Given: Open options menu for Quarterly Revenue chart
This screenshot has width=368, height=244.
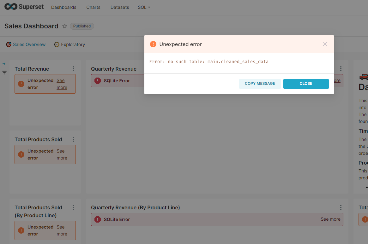Looking at the screenshot, I should pos(341,68).
